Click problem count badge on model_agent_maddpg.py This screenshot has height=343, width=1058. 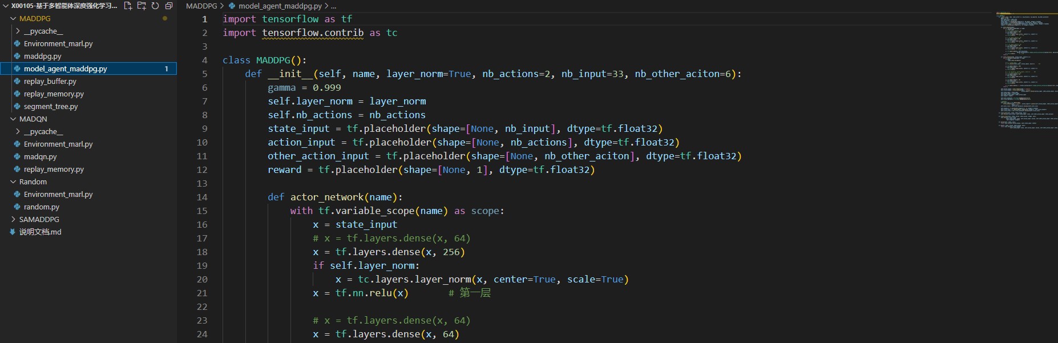click(166, 69)
